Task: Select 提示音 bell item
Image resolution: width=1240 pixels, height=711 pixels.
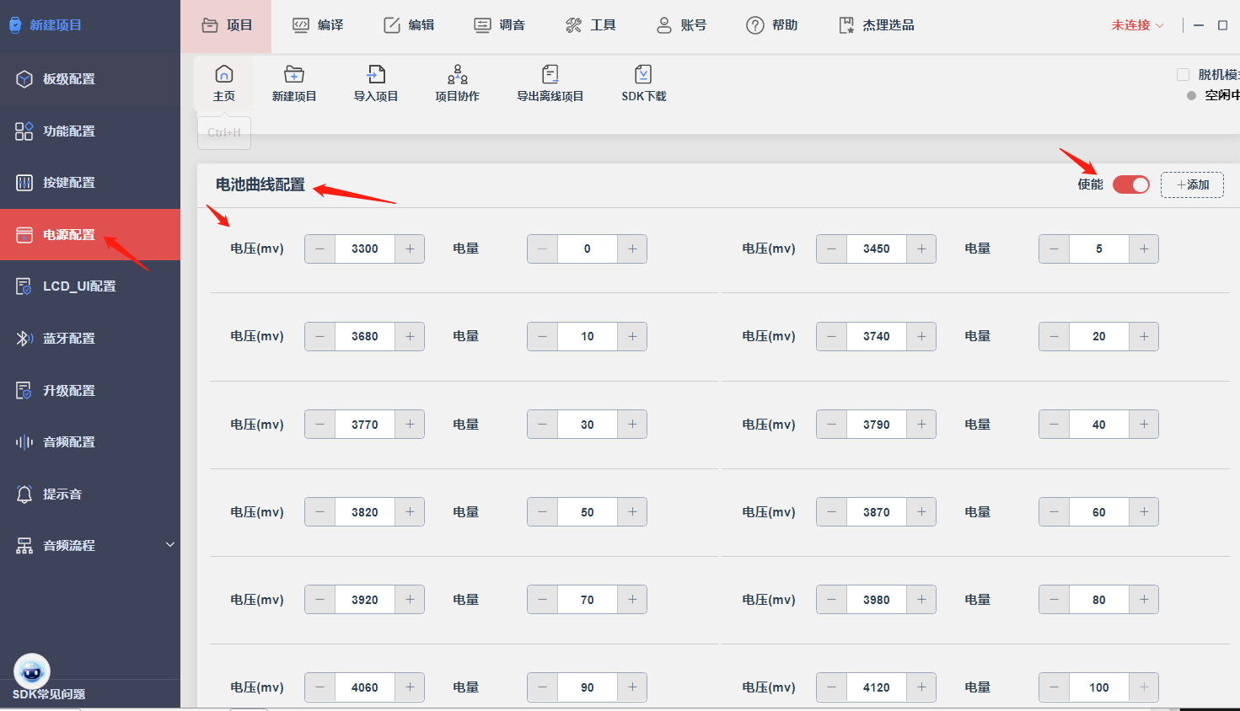Action: coord(90,494)
